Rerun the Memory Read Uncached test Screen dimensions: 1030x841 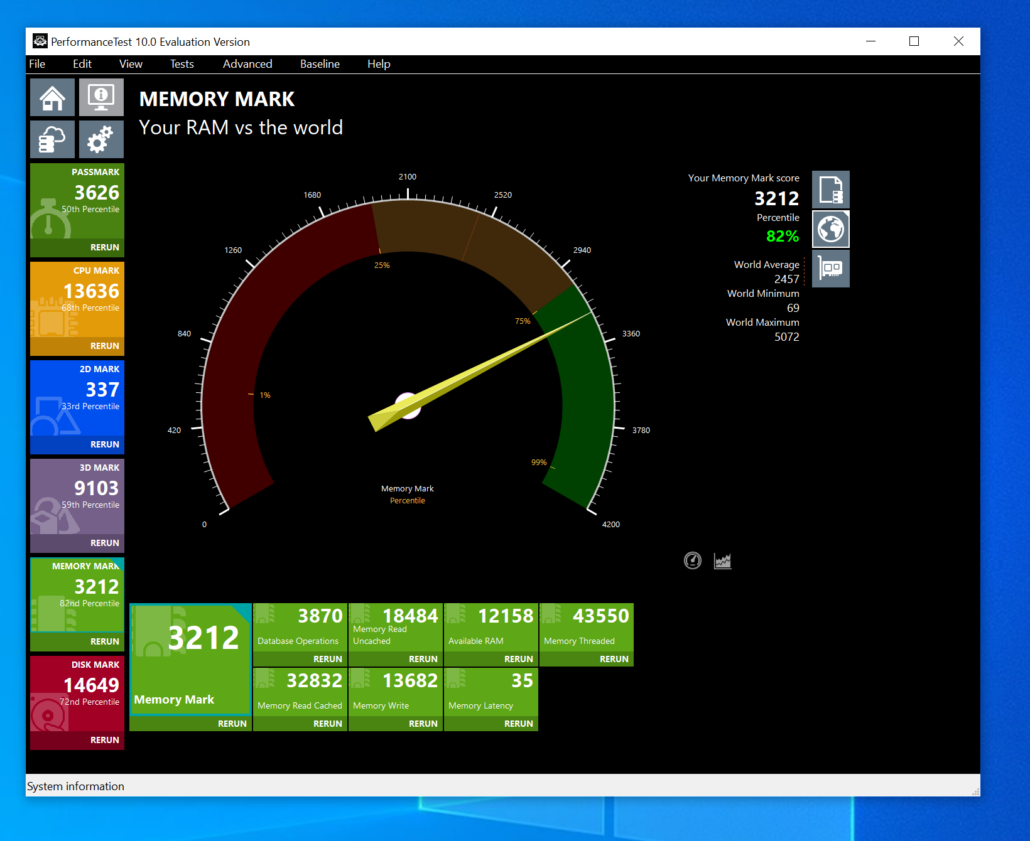click(423, 659)
